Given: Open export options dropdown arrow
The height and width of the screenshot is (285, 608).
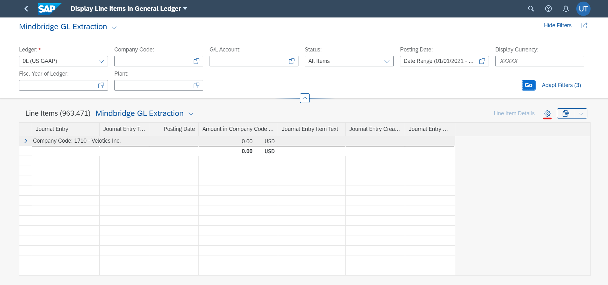Looking at the screenshot, I should tap(581, 113).
